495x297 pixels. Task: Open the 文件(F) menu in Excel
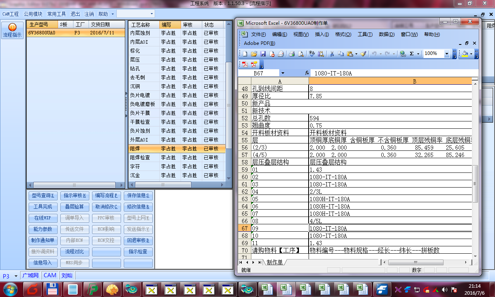259,34
